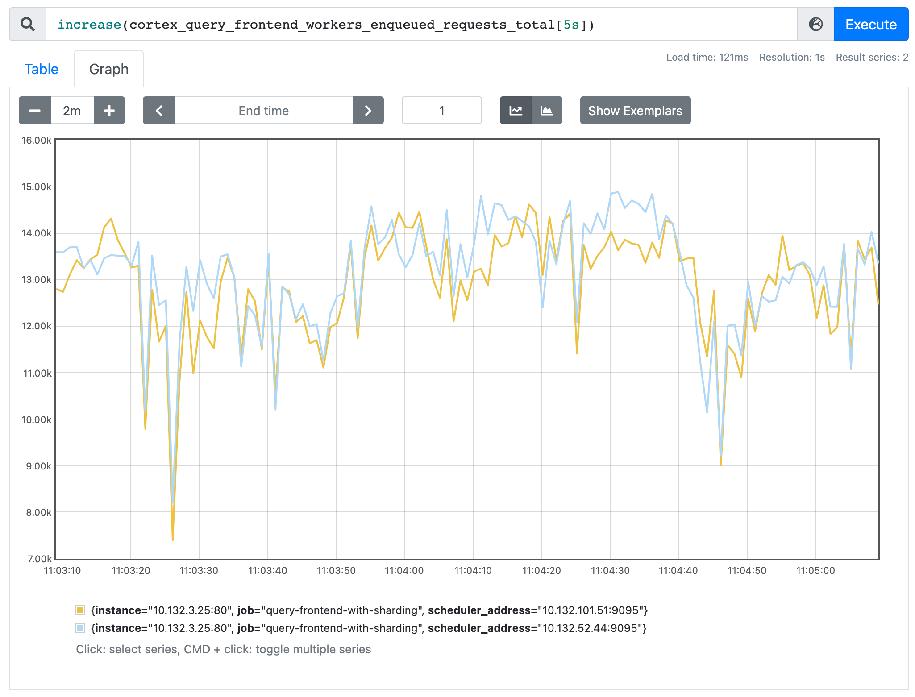Step back in time with left chevron
The image size is (915, 697).
158,110
